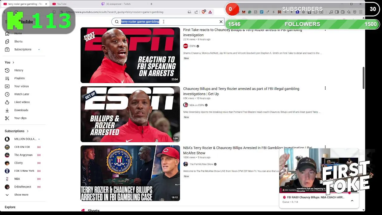Click the page vertical scrollbar thumb
Viewport: 382px width, 215px height.
(363, 78)
